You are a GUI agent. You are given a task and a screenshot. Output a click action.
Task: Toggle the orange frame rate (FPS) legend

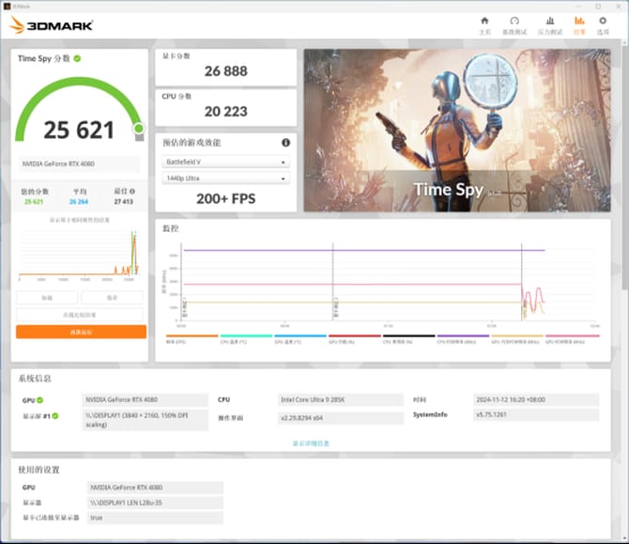tap(192, 341)
